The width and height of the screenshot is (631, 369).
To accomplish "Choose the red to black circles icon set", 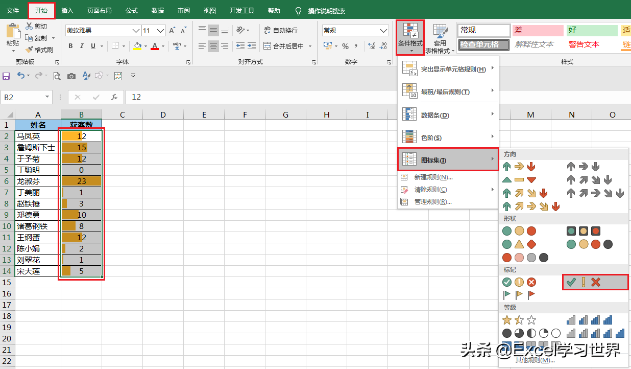I will point(525,257).
